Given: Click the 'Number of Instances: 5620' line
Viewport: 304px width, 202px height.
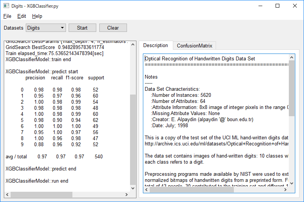Looking at the screenshot, I should tap(181, 95).
